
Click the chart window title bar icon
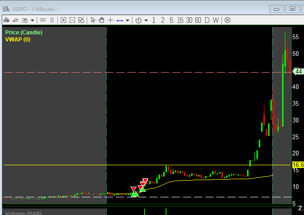pyautogui.click(x=6, y=9)
